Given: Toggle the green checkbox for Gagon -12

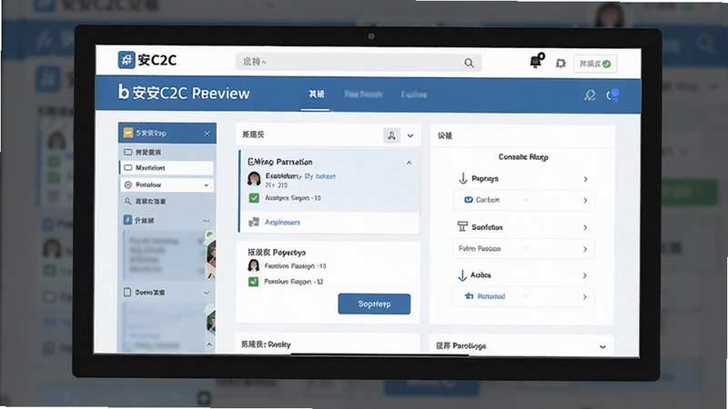Looking at the screenshot, I should coord(253,282).
